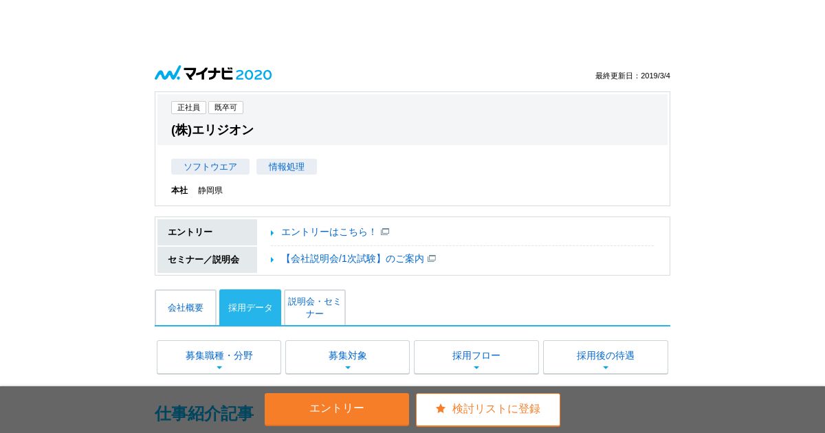Click the 情報処理 industry tag
825x433 pixels.
[287, 167]
